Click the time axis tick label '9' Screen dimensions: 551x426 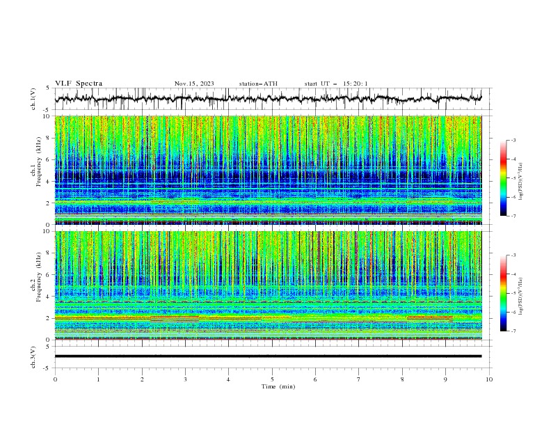[445, 379]
